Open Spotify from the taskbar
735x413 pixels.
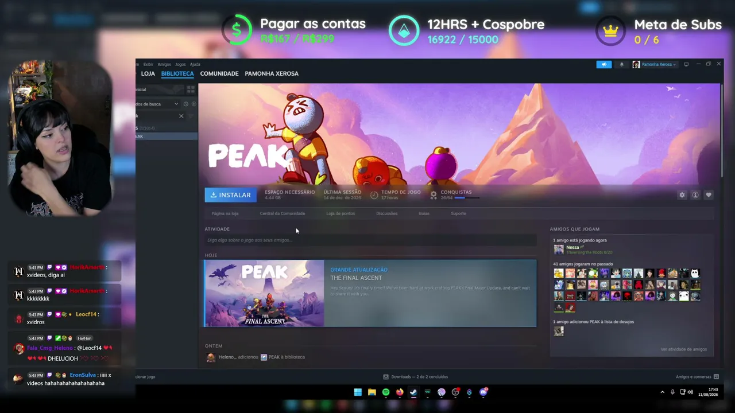point(386,392)
